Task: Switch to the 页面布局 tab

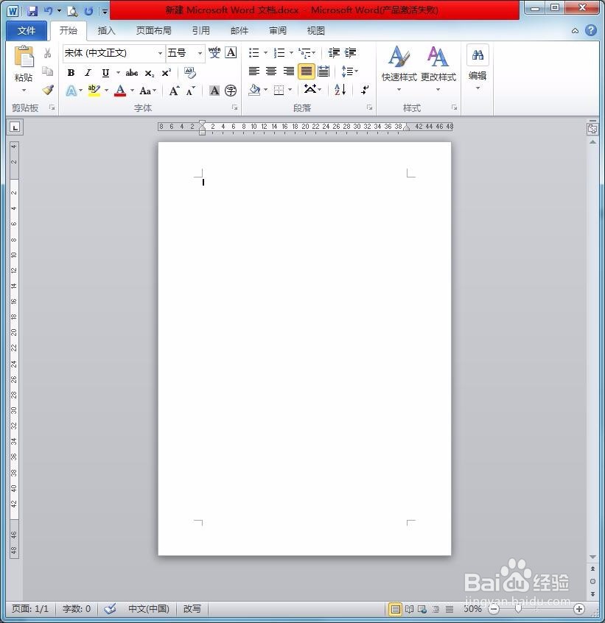Action: (x=154, y=31)
